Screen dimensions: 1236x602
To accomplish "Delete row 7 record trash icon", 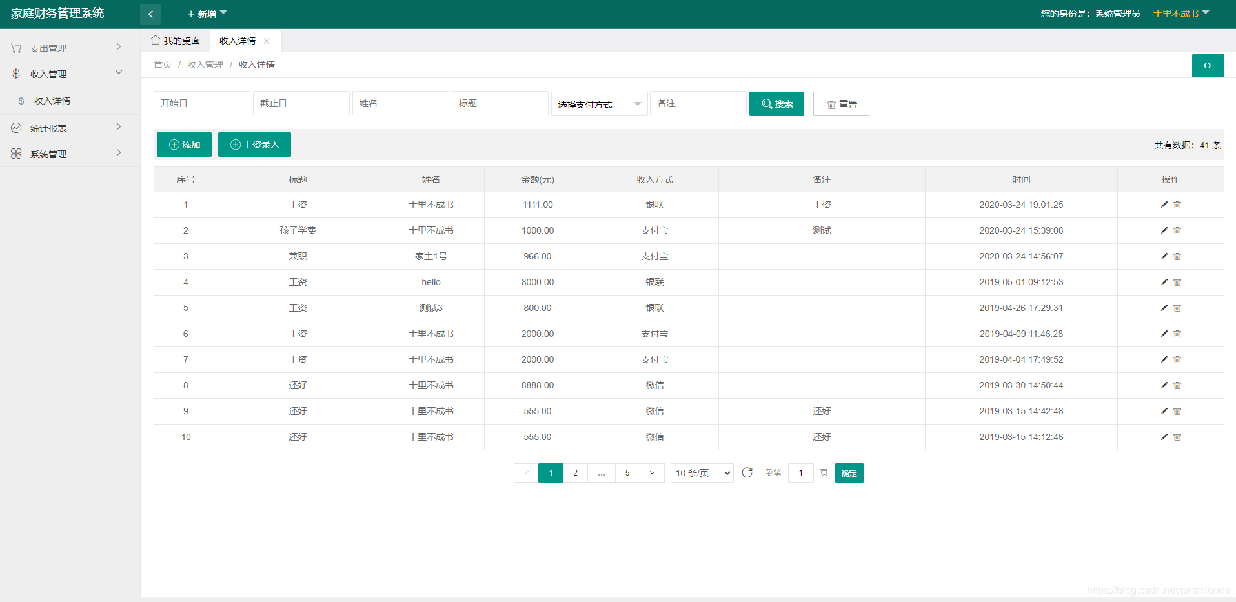I will tap(1177, 359).
